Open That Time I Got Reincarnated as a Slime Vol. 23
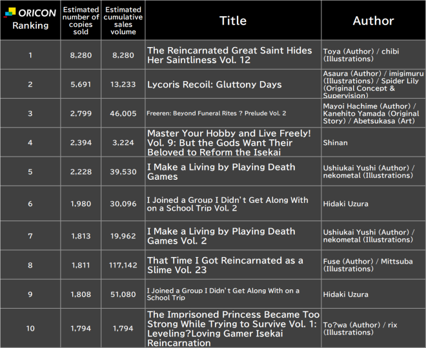The height and width of the screenshot is (348, 426). pyautogui.click(x=225, y=265)
